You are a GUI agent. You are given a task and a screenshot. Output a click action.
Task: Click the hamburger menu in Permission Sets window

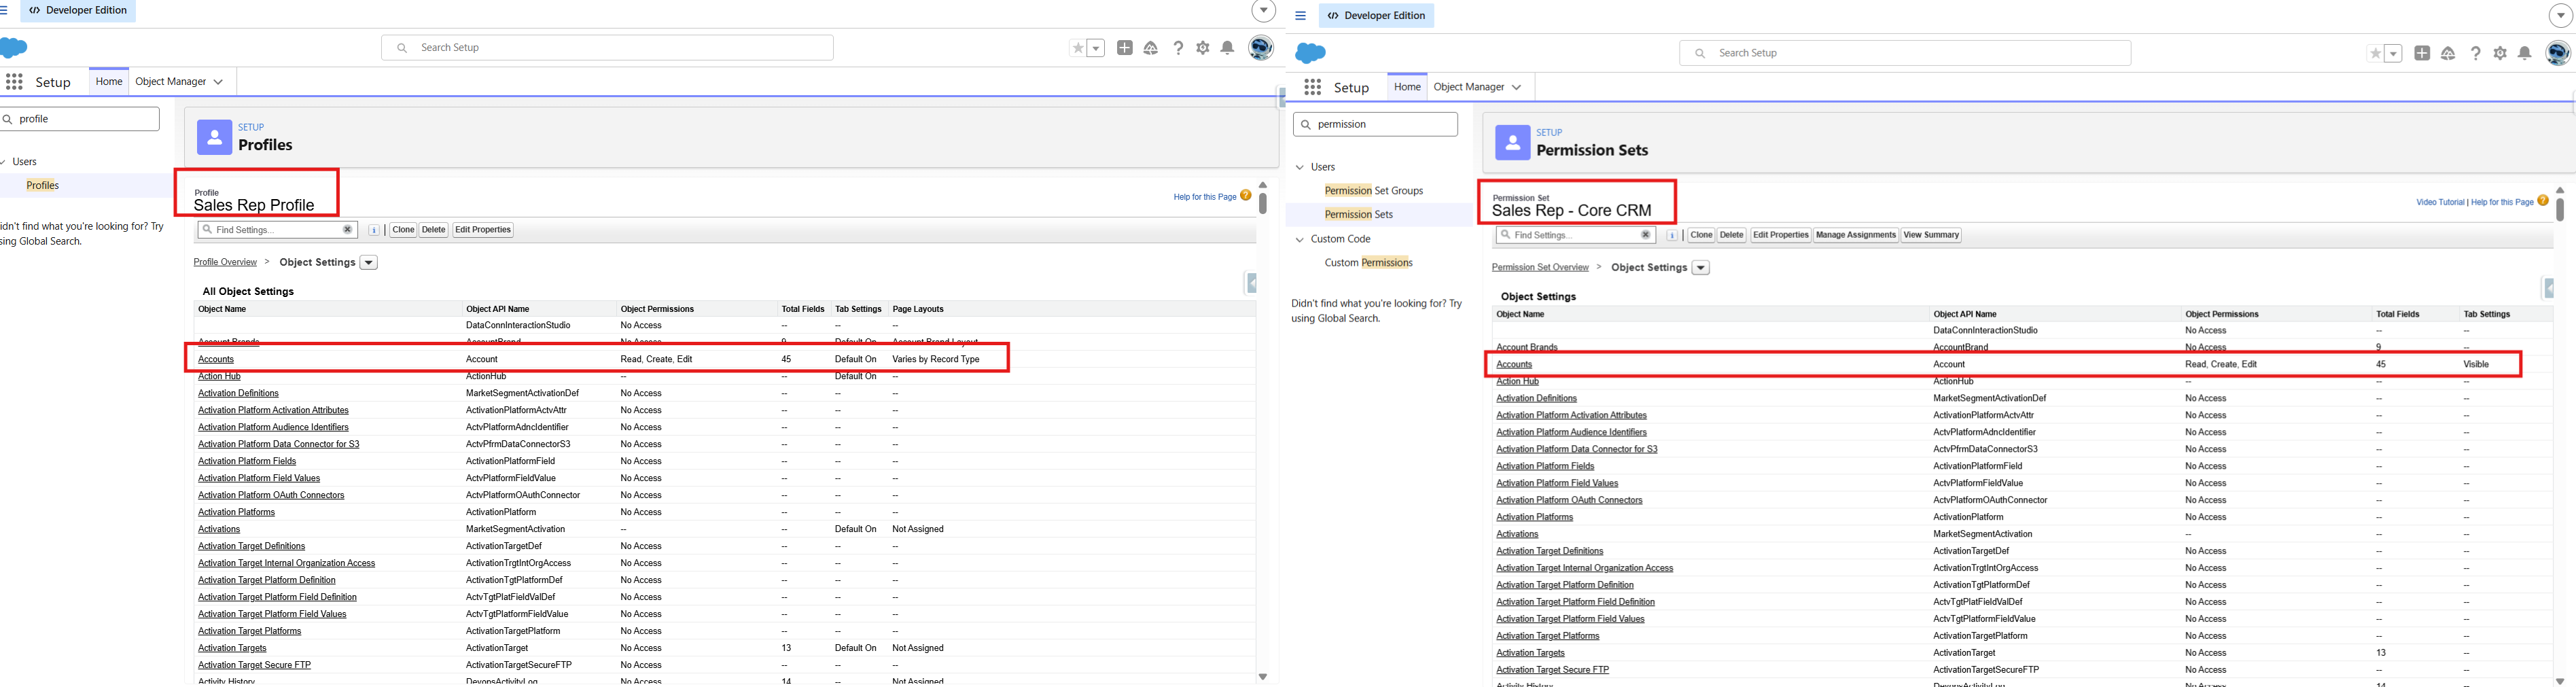coord(1300,16)
